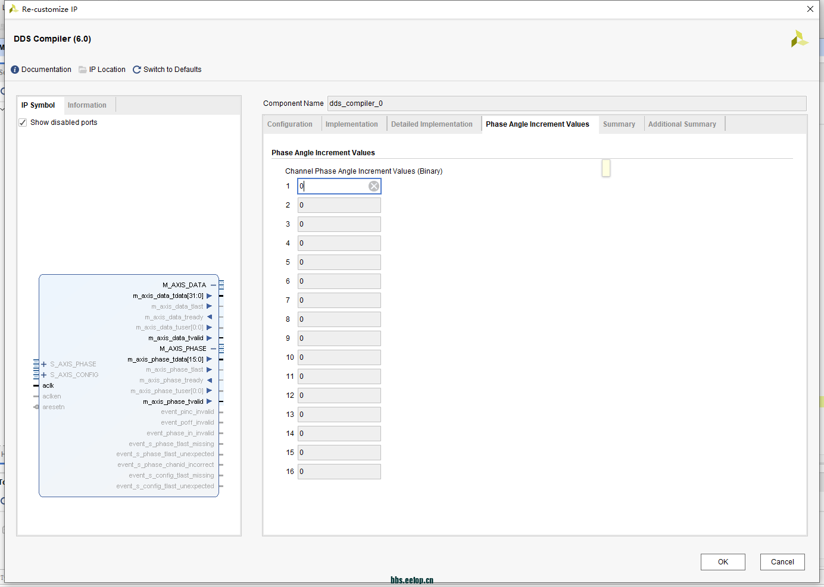The image size is (824, 587).
Task: Select the m_axis_data_tvalid port
Action: [176, 338]
